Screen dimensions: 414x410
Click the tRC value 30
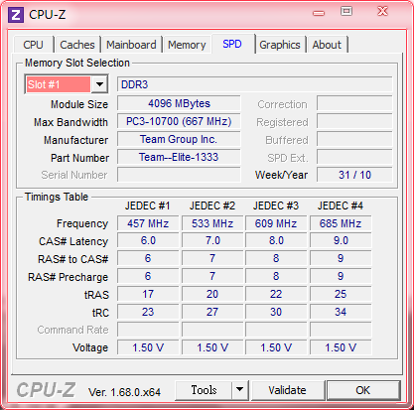coord(276,312)
